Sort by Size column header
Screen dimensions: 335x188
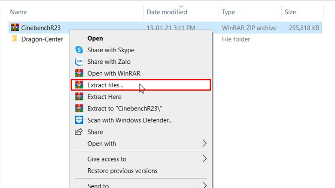pos(290,12)
